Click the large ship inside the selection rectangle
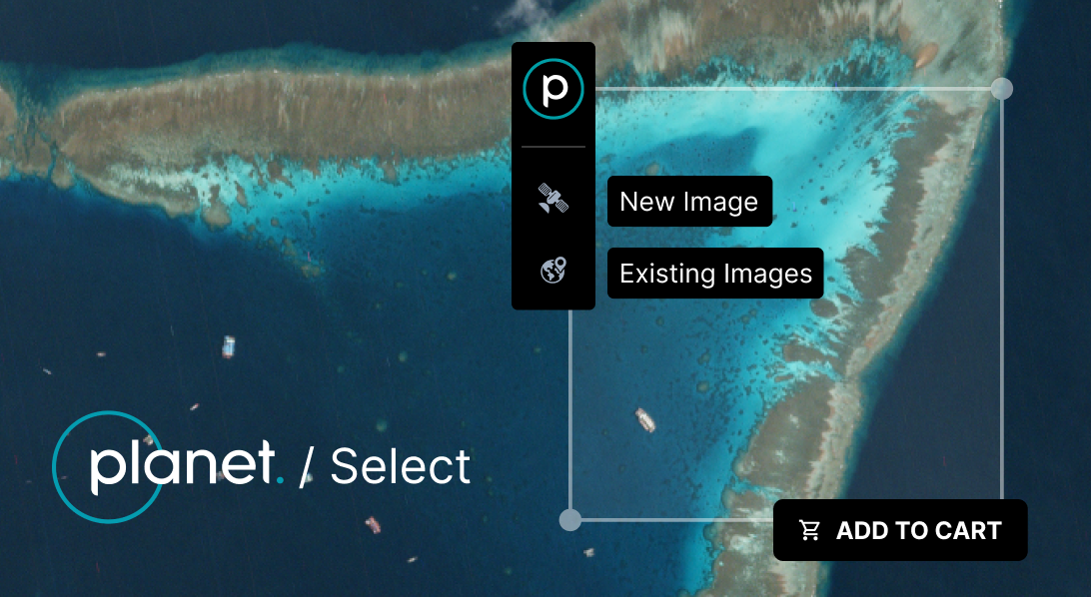The height and width of the screenshot is (597, 1091). point(645,419)
